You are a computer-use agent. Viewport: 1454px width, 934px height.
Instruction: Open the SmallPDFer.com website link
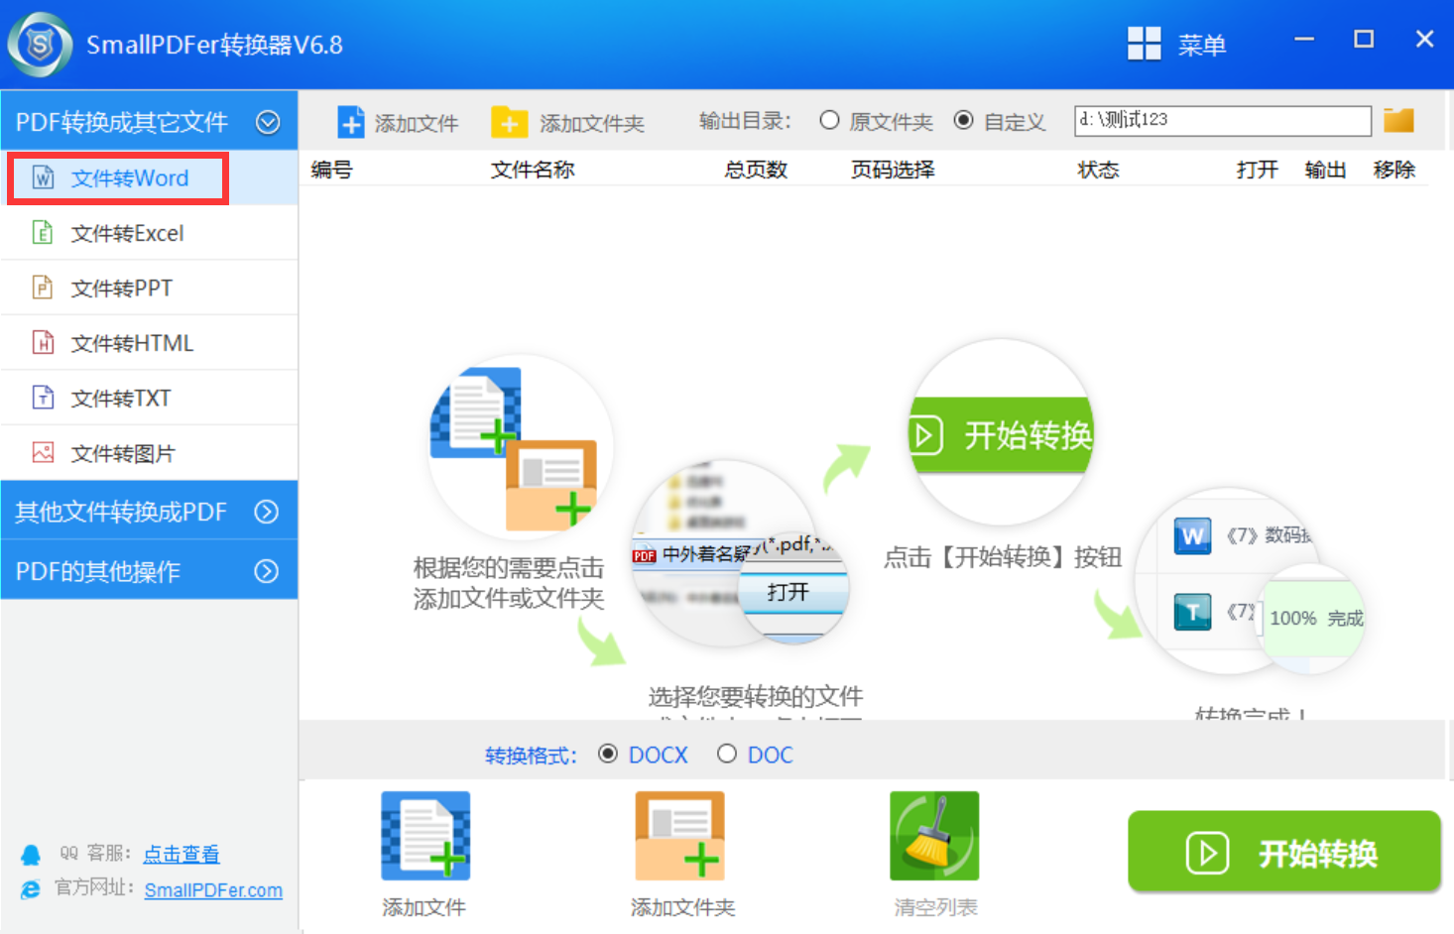(213, 890)
